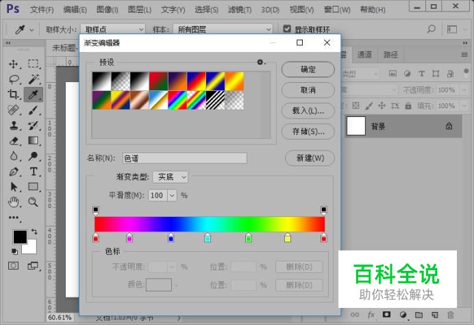Delete layer with the trash icon
Screen dimensions: 474x325
(x=451, y=315)
